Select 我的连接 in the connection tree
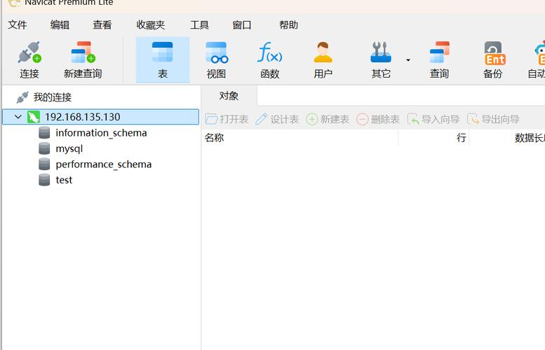545x350 pixels. (x=53, y=97)
